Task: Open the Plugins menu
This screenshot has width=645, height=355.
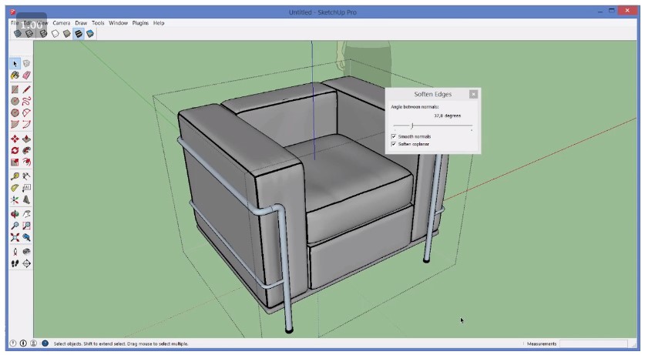Action: (140, 23)
